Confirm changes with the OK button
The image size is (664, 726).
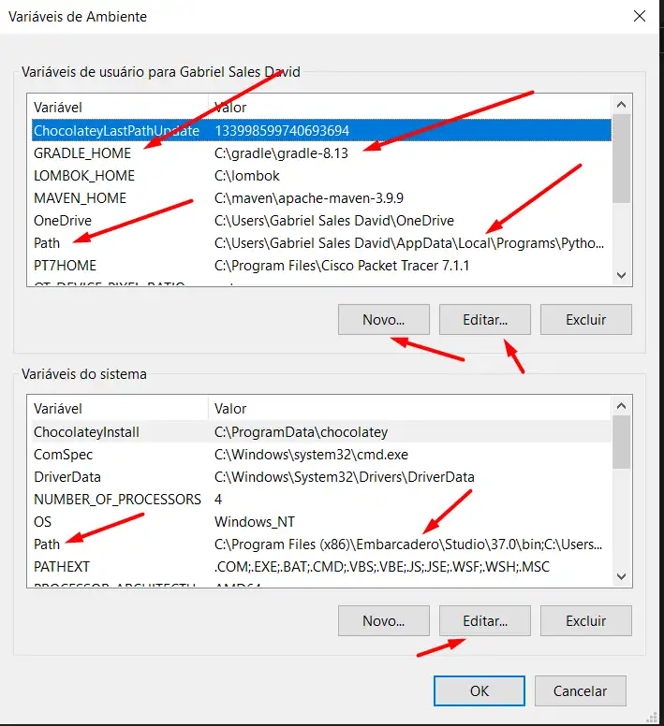click(480, 691)
